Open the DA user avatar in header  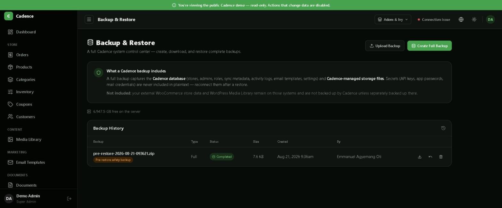click(x=490, y=19)
